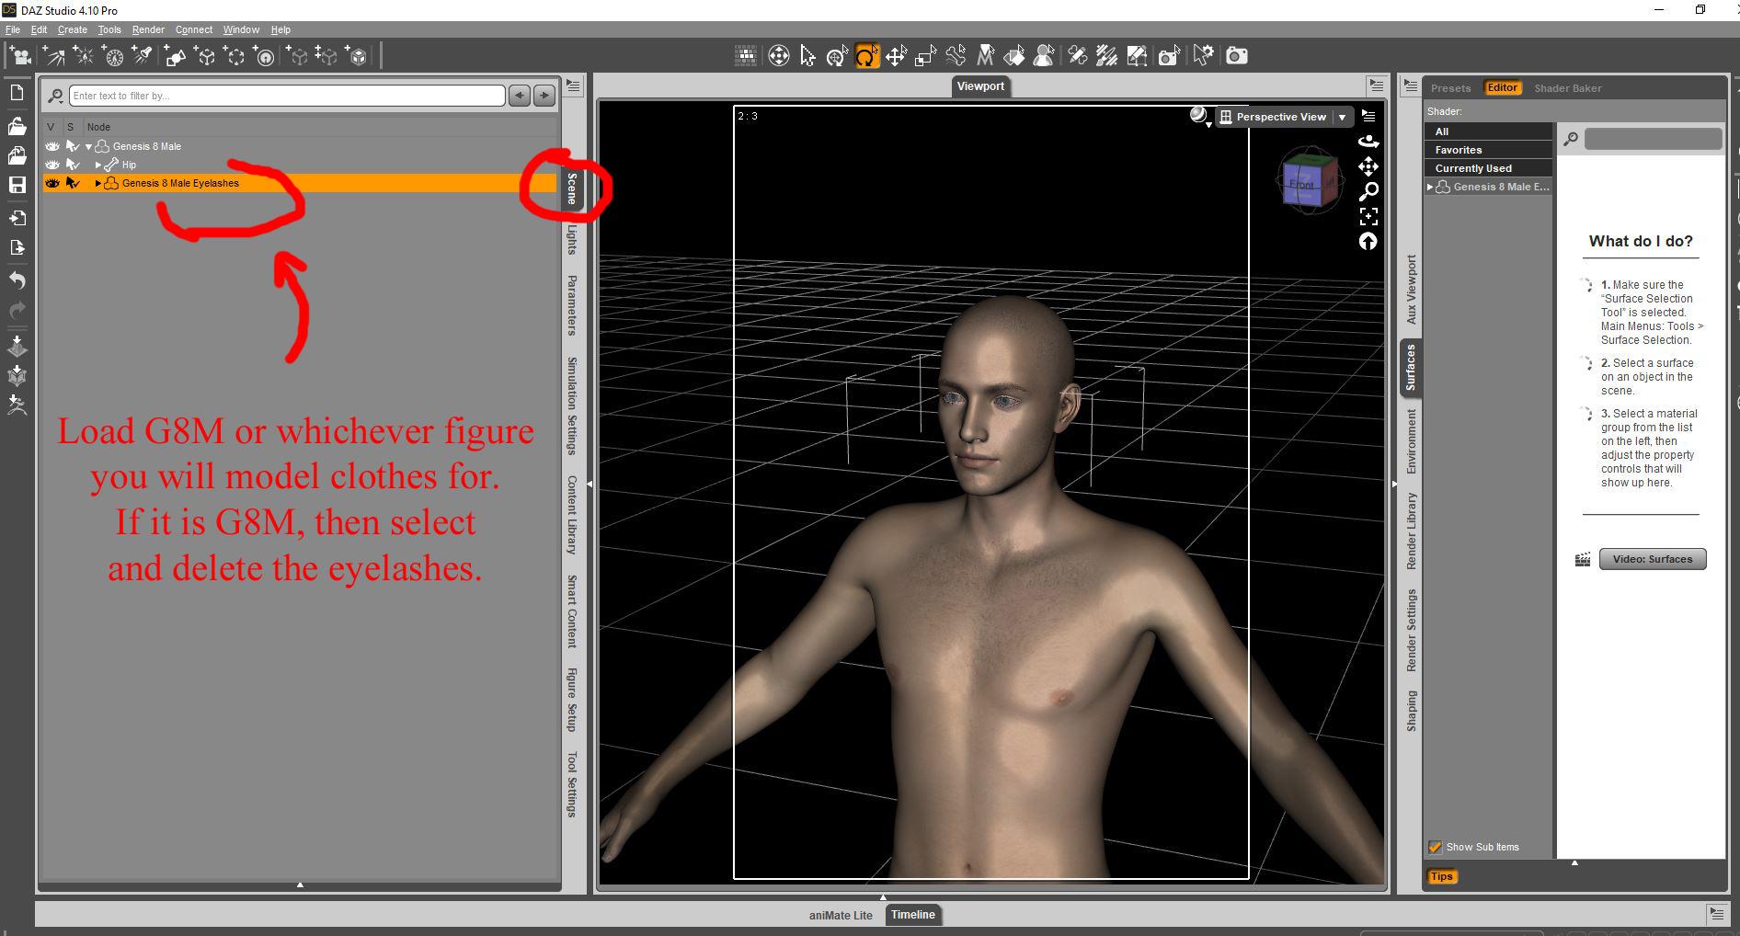Create a new null object
The height and width of the screenshot is (936, 1740).
(205, 56)
